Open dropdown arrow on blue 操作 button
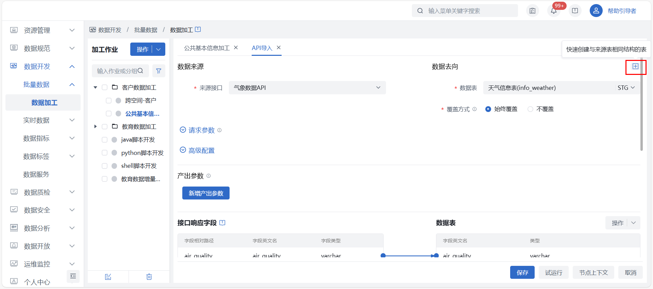The height and width of the screenshot is (289, 653). [x=158, y=49]
